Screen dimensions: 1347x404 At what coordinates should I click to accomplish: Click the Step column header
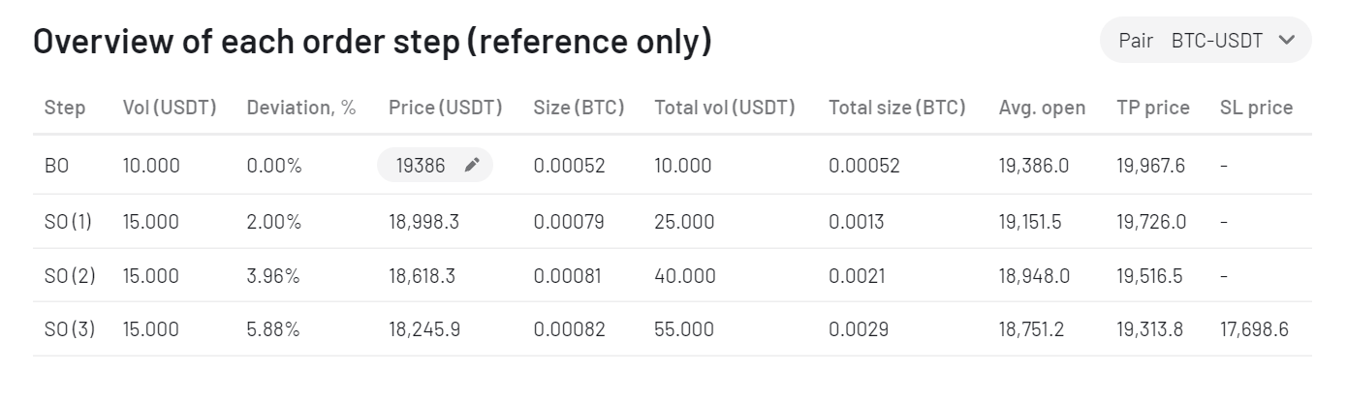[x=65, y=108]
